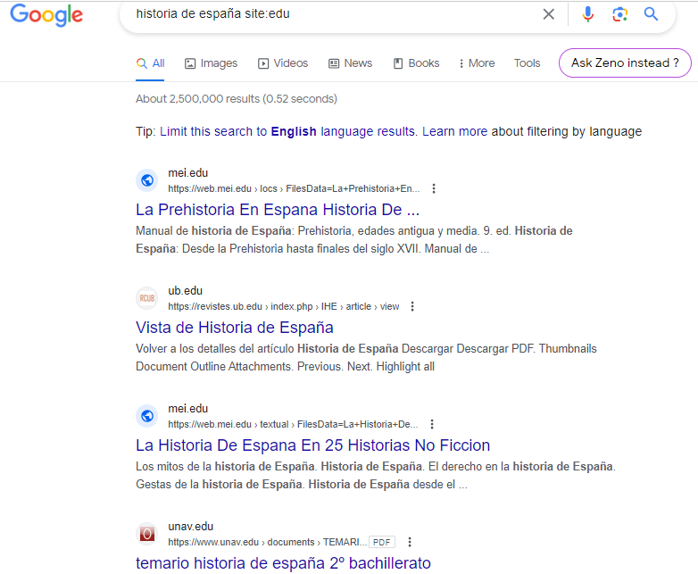Open options menu for La Prehistoria result
698x574 pixels.
[x=434, y=188]
